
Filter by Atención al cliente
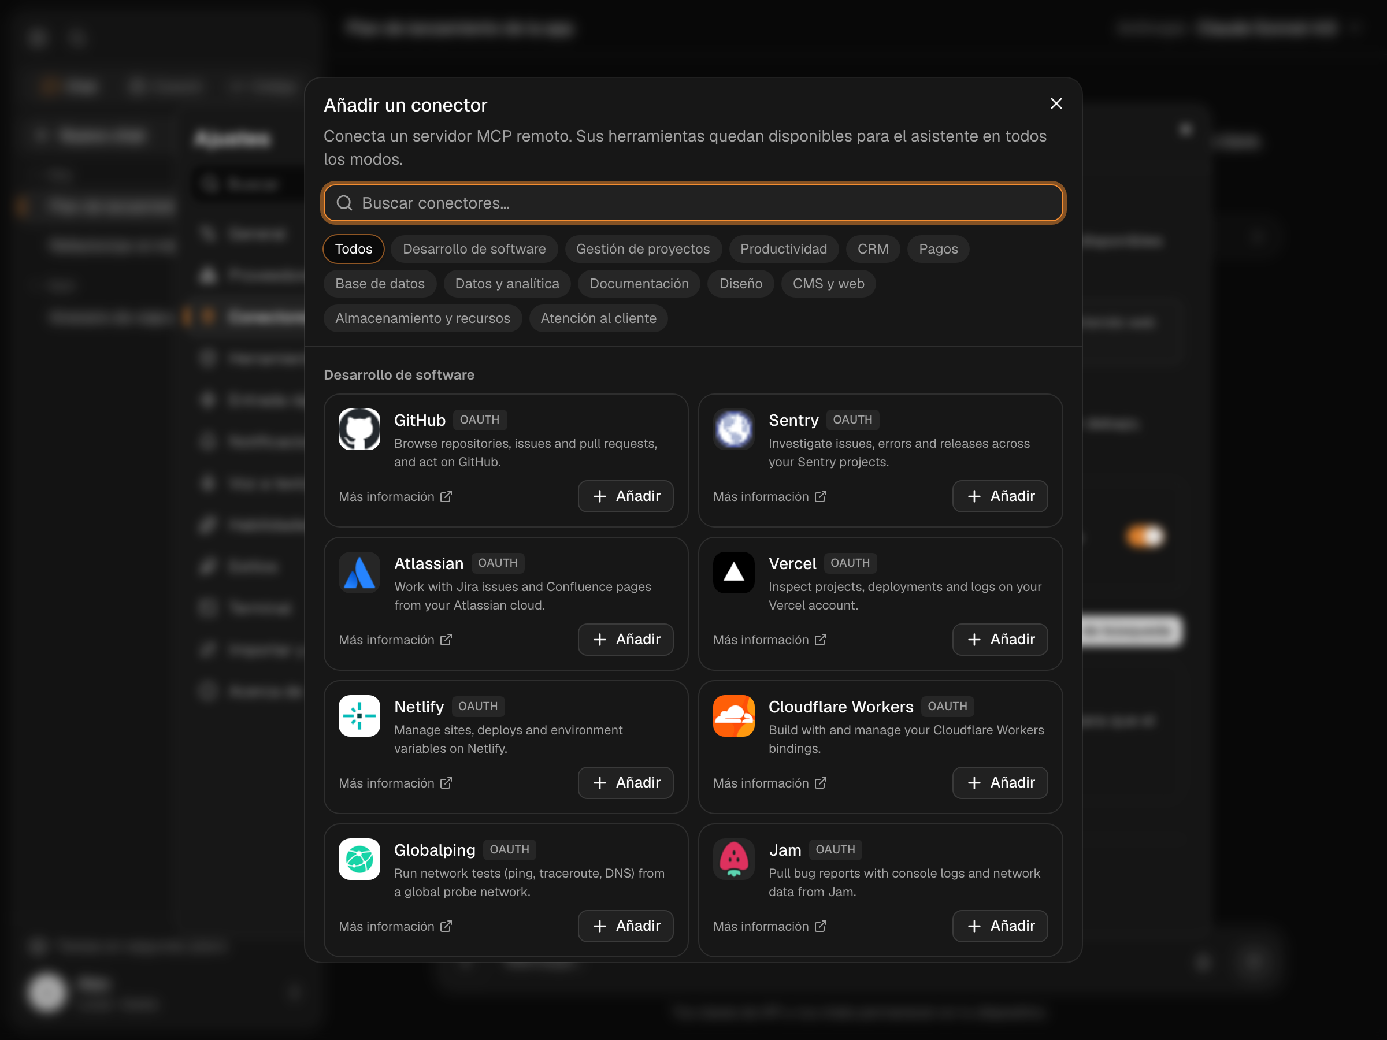(598, 318)
